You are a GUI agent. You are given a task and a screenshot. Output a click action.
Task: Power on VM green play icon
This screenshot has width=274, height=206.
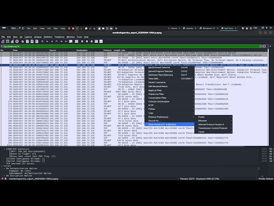pyautogui.click(x=77, y=28)
